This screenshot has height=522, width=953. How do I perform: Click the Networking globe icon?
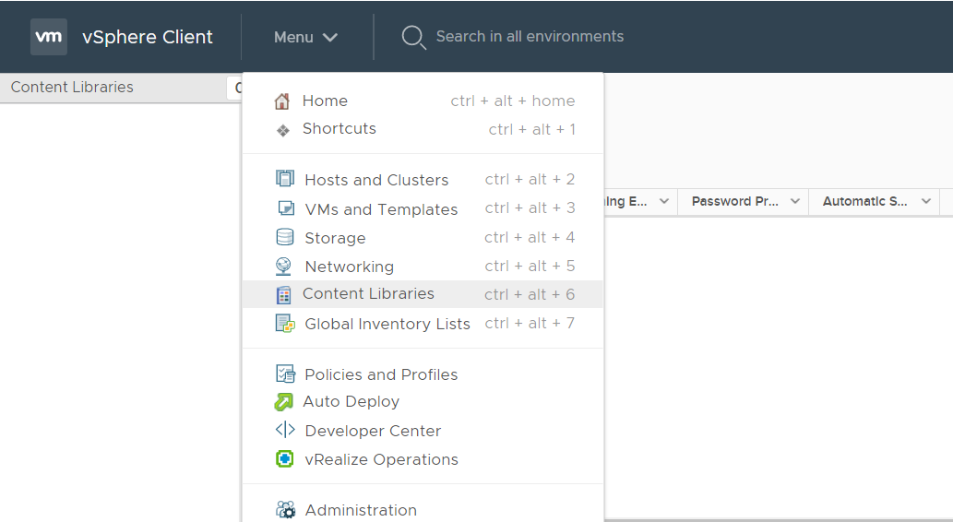(284, 266)
